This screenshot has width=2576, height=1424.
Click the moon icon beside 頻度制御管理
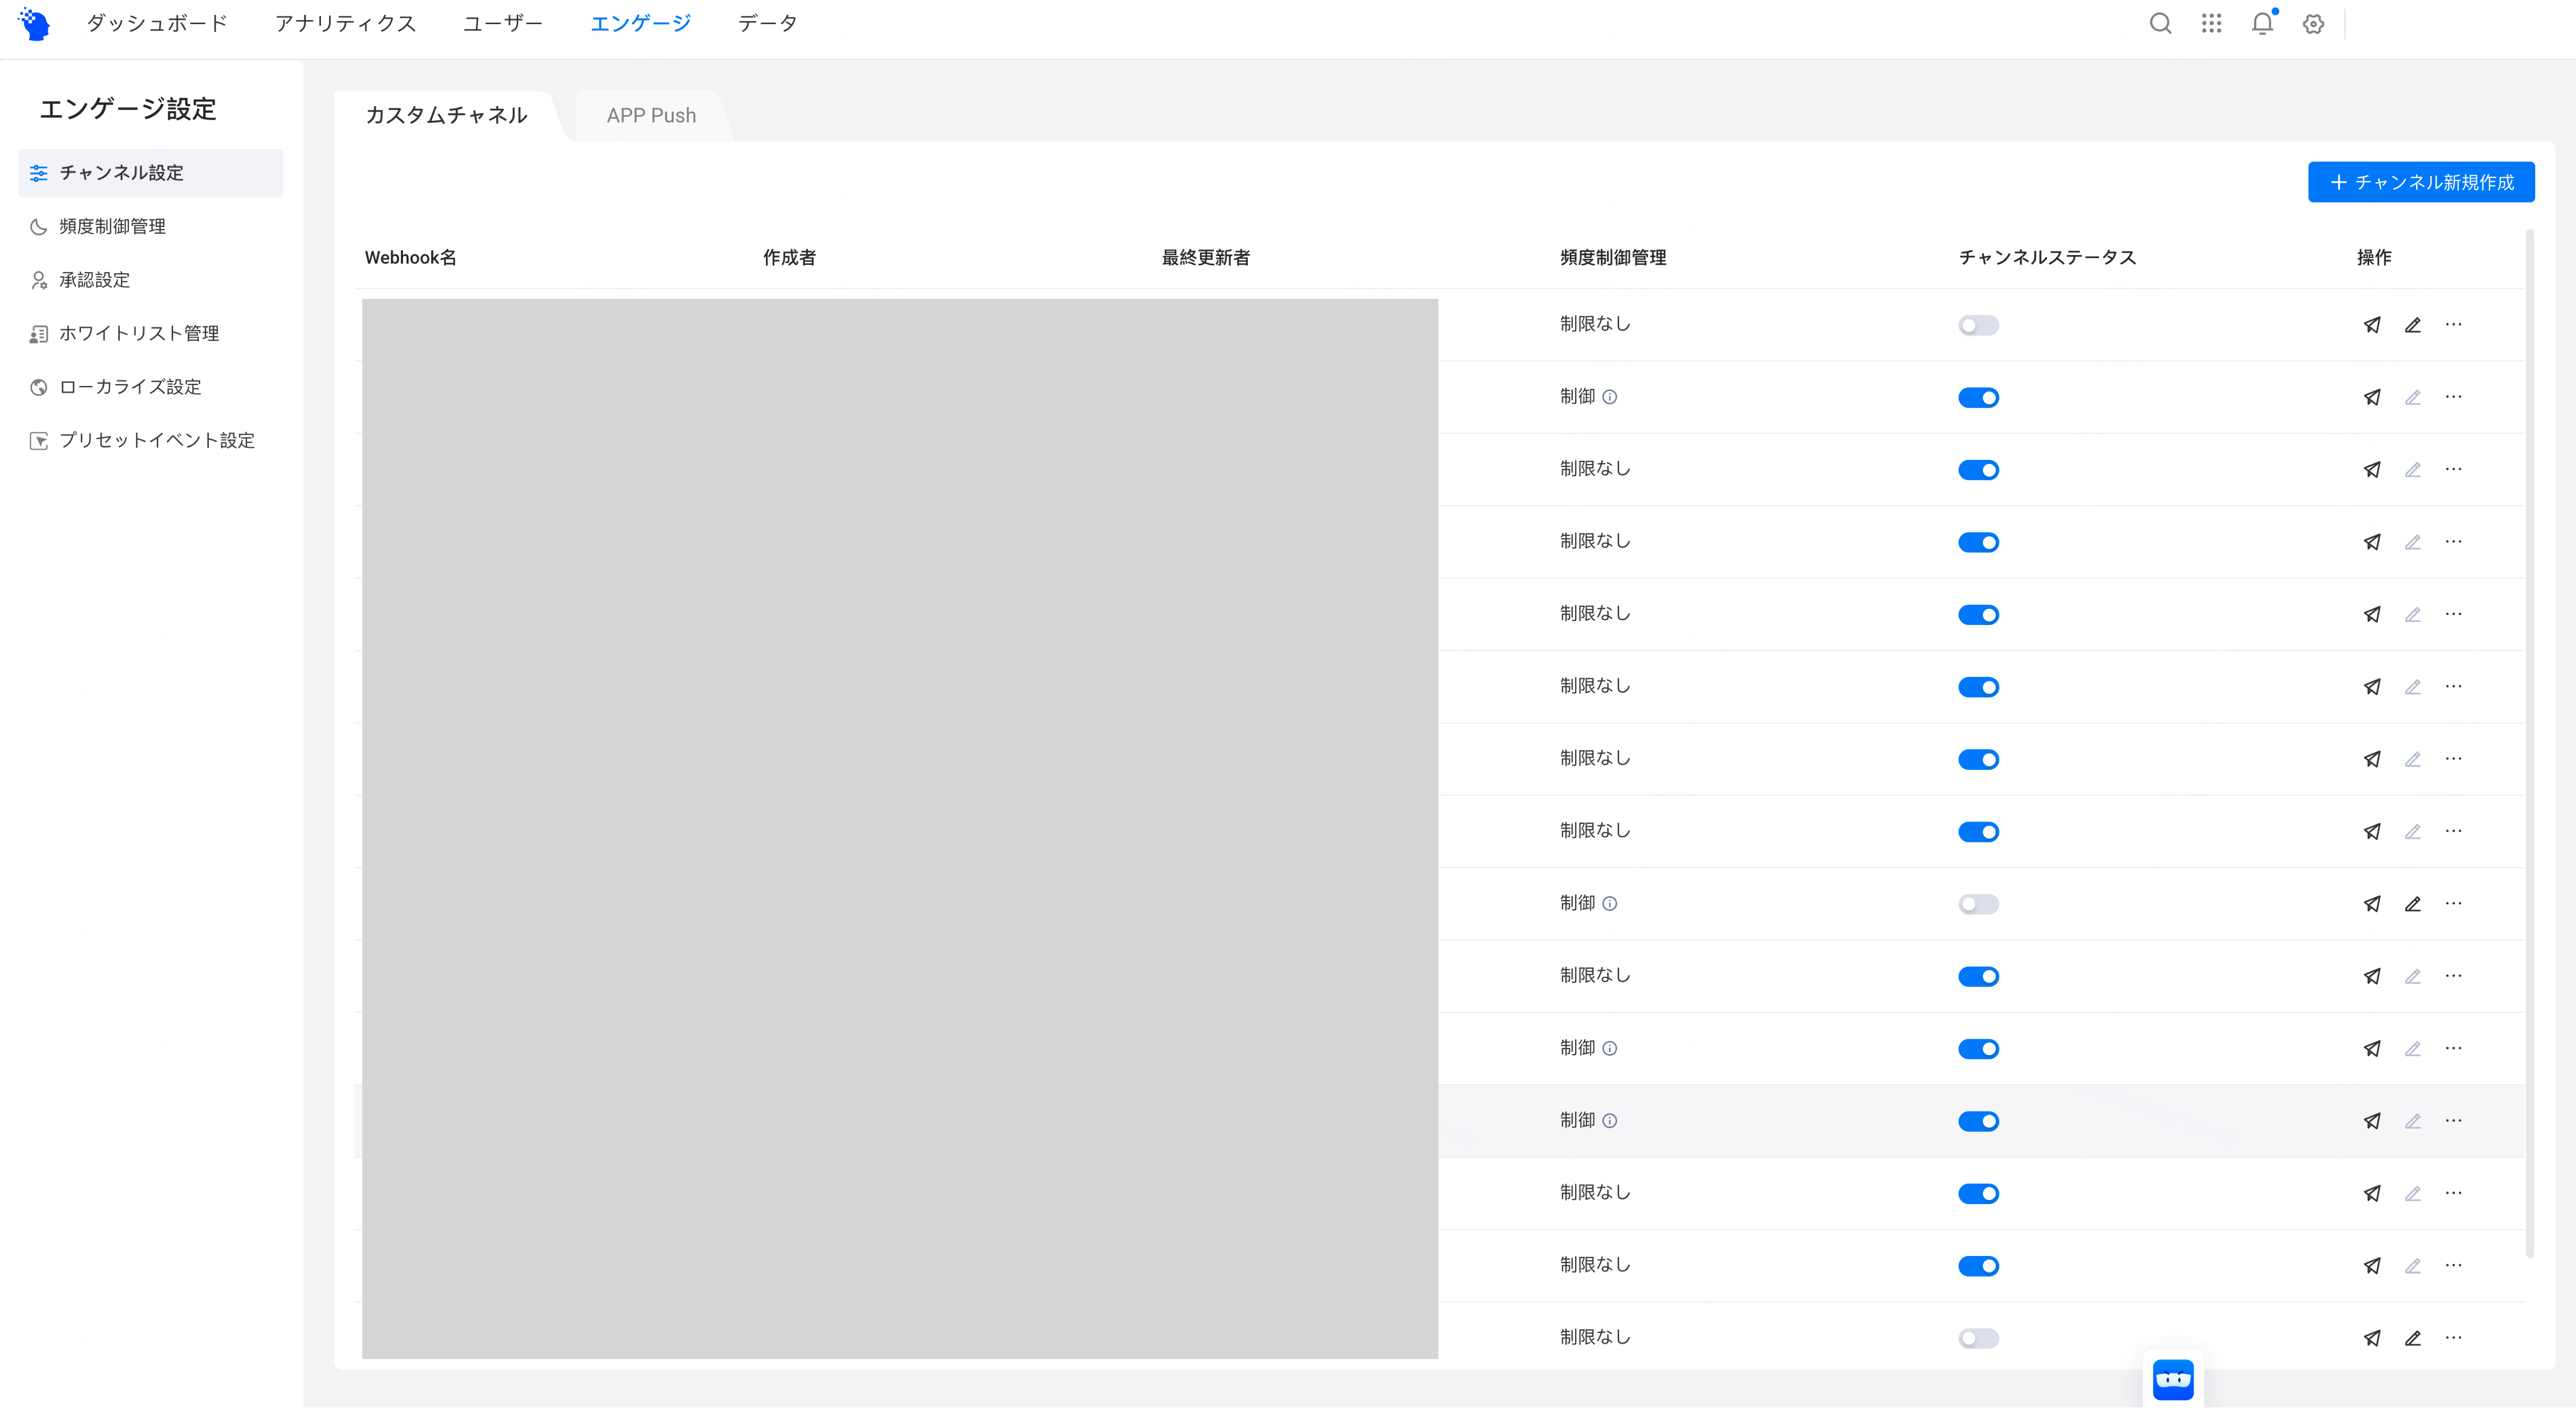(39, 227)
